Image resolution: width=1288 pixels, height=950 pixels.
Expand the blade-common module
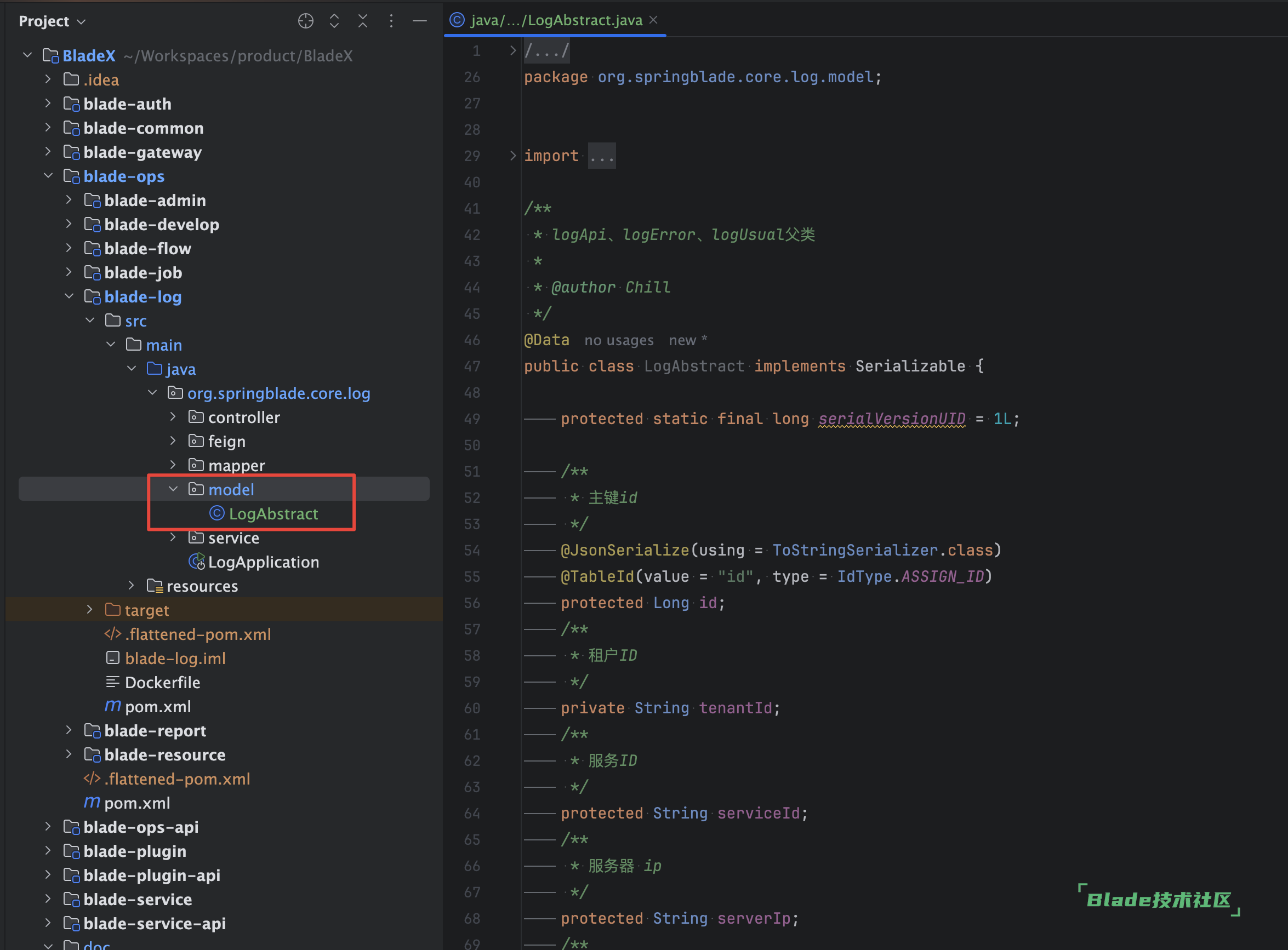coord(48,128)
